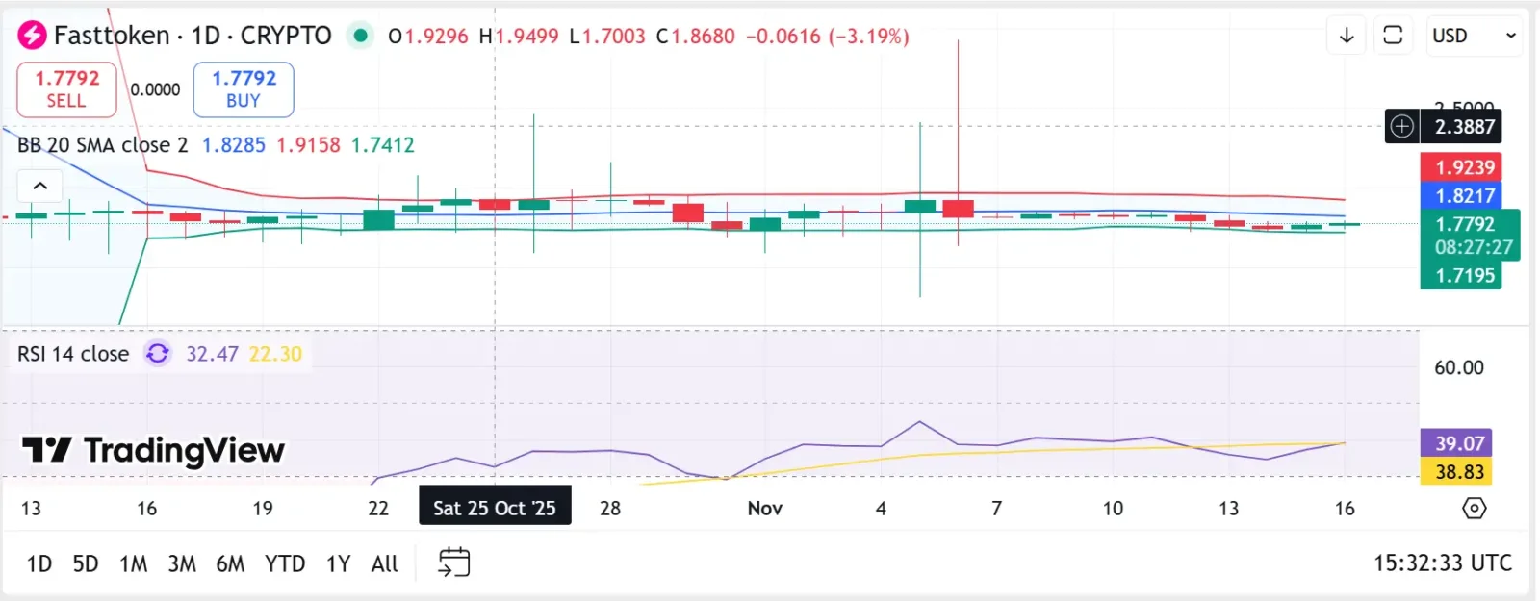
Task: Click the plus icon beside 2.3887 price
Action: pos(1402,126)
